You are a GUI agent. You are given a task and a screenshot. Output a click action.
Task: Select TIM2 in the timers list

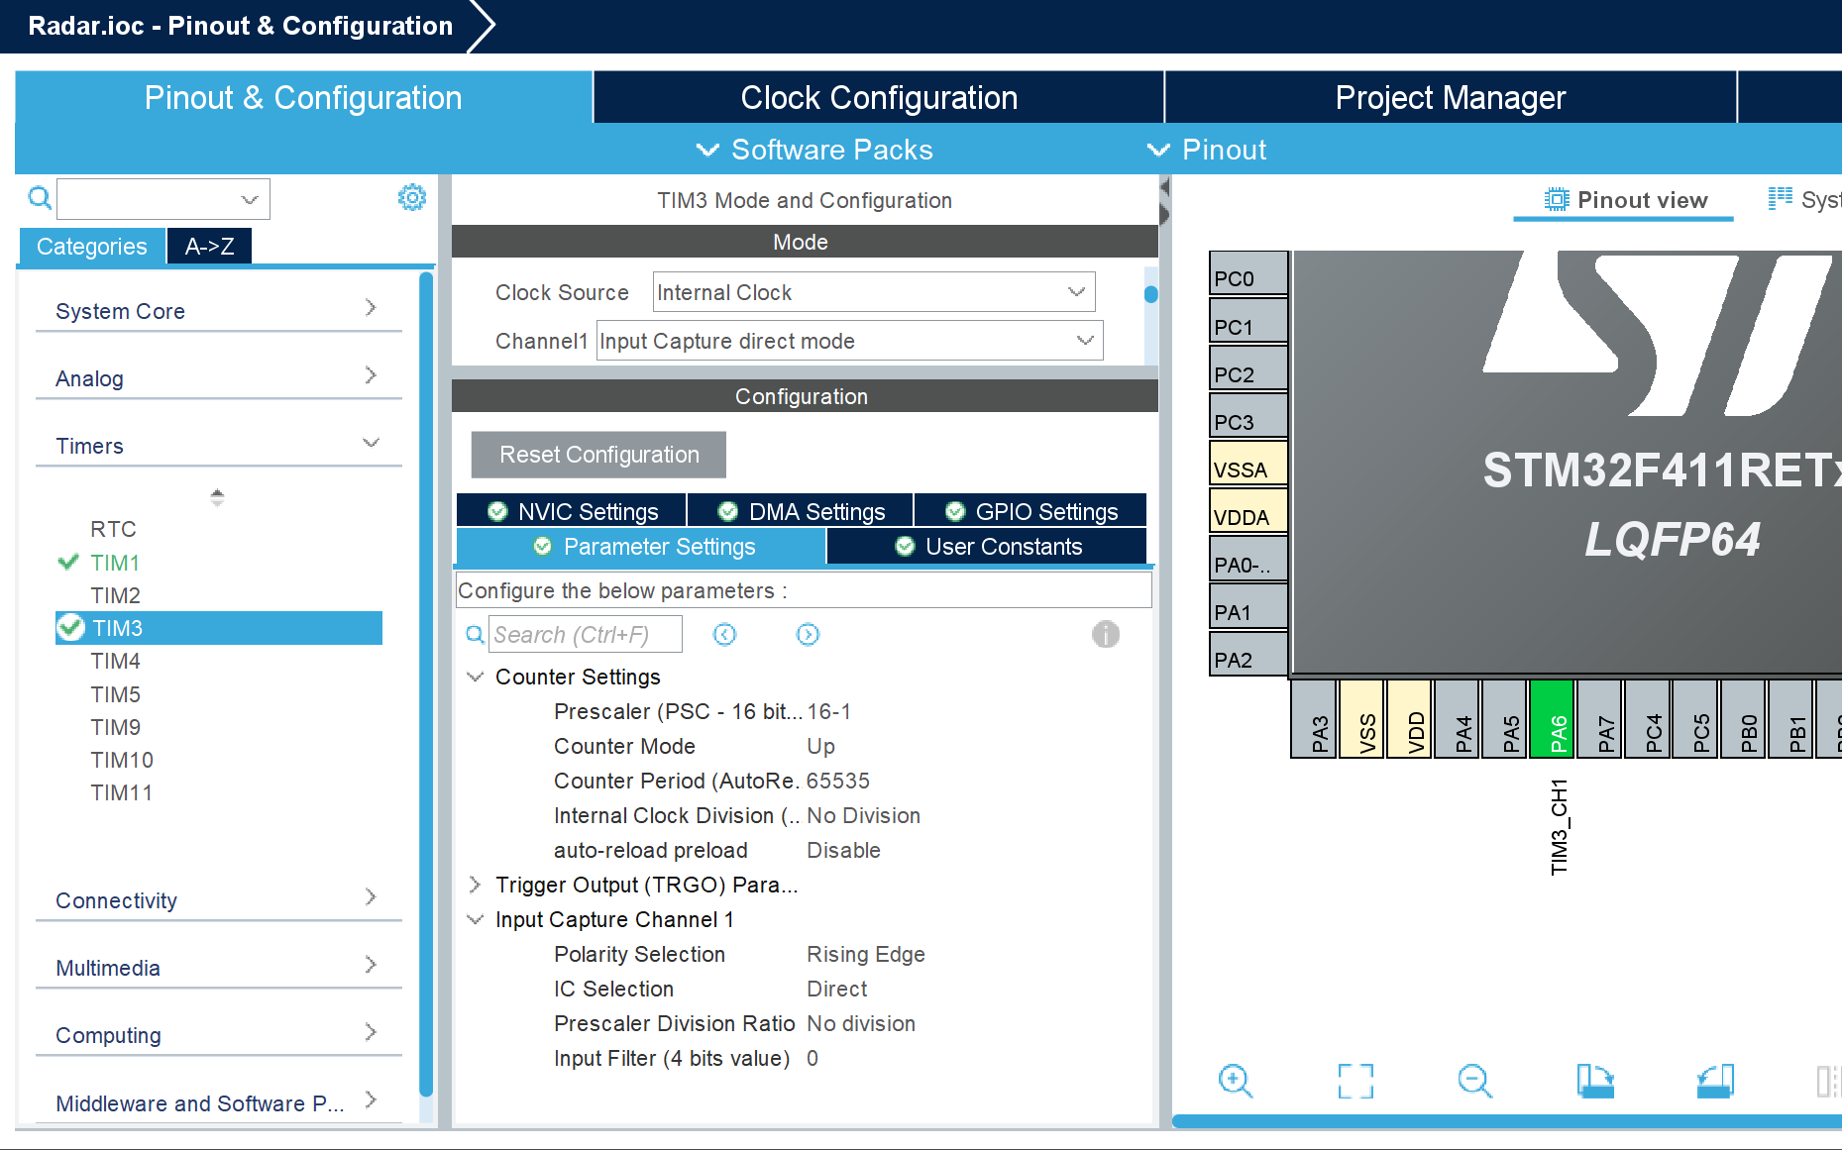(x=116, y=595)
